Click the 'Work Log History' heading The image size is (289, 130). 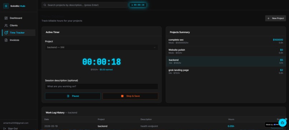coord(55,113)
